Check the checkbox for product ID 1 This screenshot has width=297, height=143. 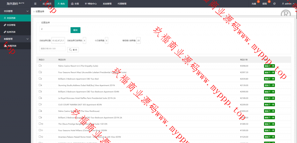click(40, 66)
